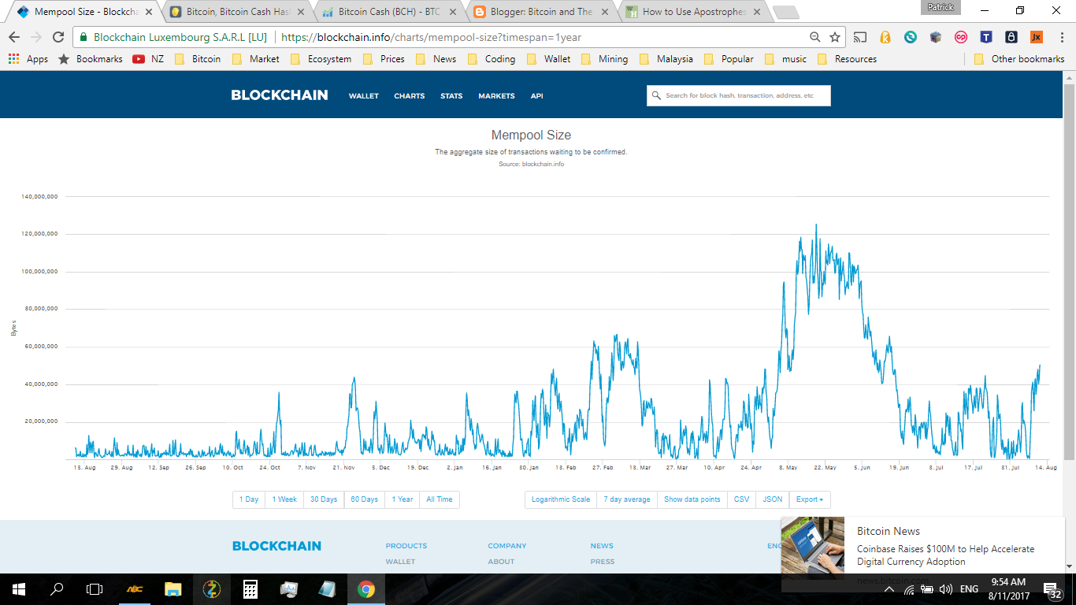Switch to the Blogger: Bitcoin tab
Viewport: 1076px width, 605px height.
point(540,12)
